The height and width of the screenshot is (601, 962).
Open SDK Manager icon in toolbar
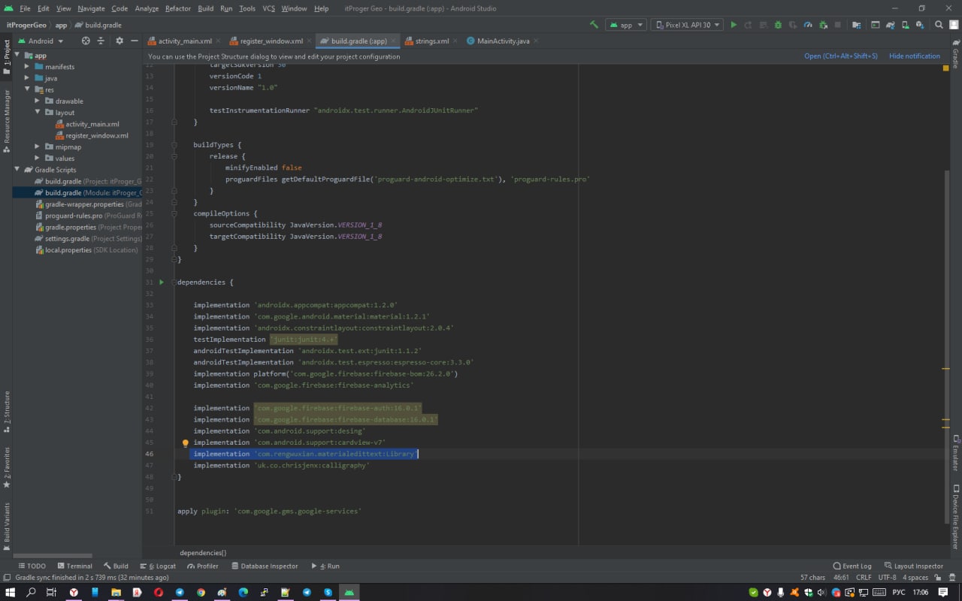pos(921,25)
